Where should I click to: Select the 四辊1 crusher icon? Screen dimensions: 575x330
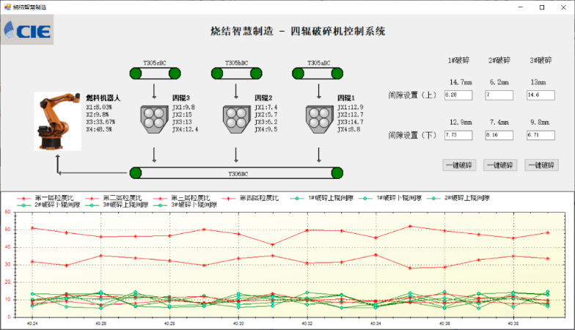point(318,118)
